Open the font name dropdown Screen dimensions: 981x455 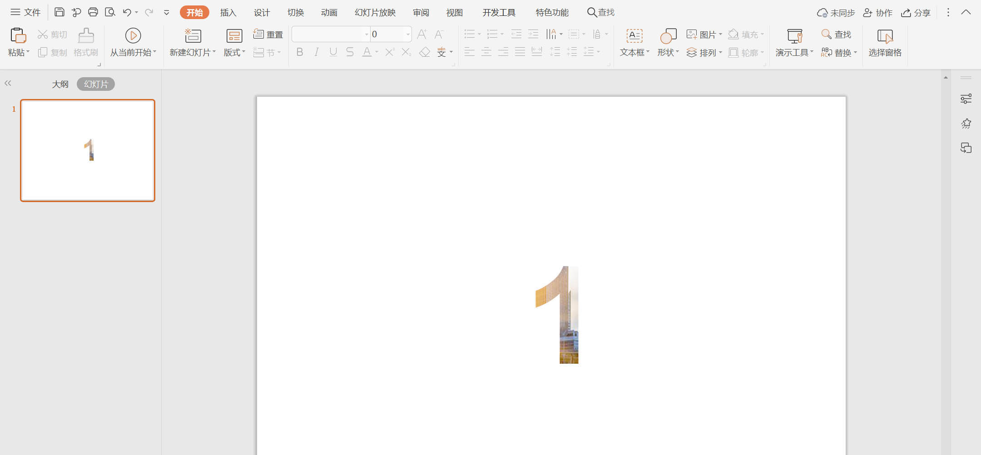point(366,34)
